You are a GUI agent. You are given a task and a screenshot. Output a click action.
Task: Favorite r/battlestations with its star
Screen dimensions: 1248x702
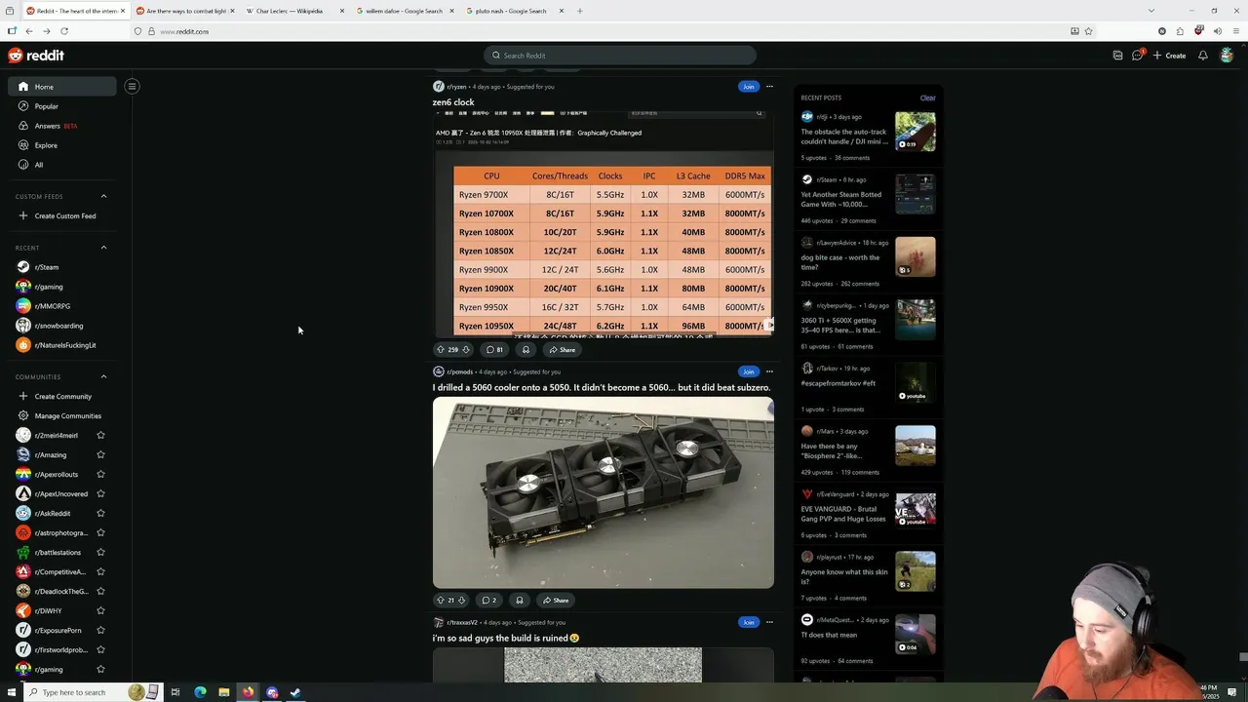tap(100, 552)
